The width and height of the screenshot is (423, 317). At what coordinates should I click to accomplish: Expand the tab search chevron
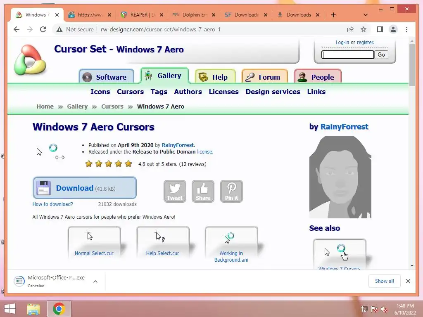(x=365, y=15)
